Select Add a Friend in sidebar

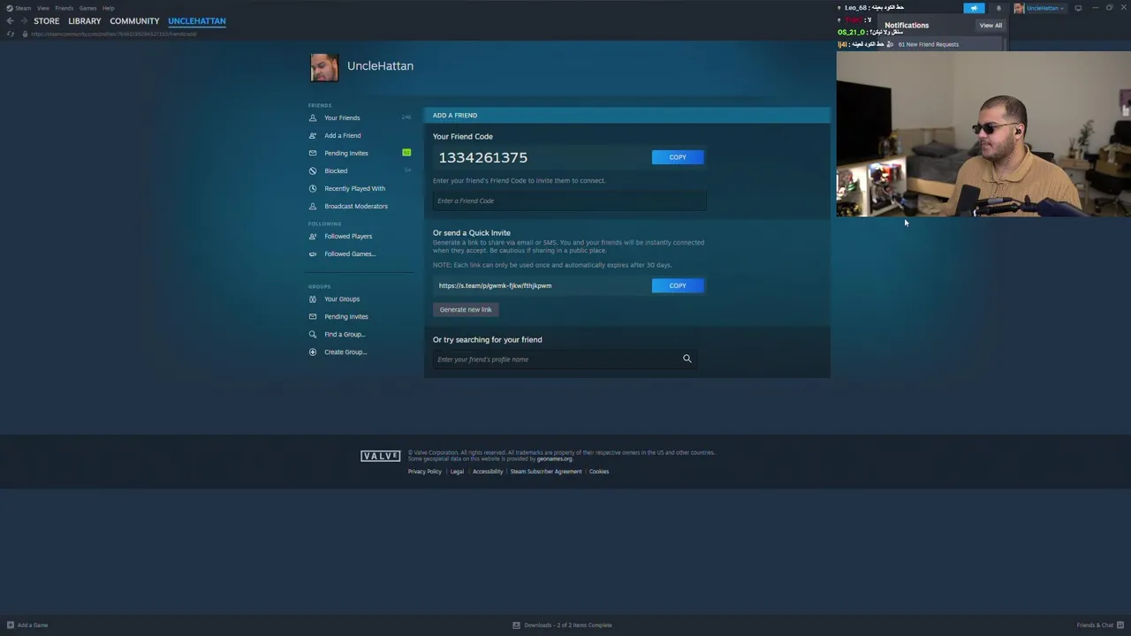(342, 136)
